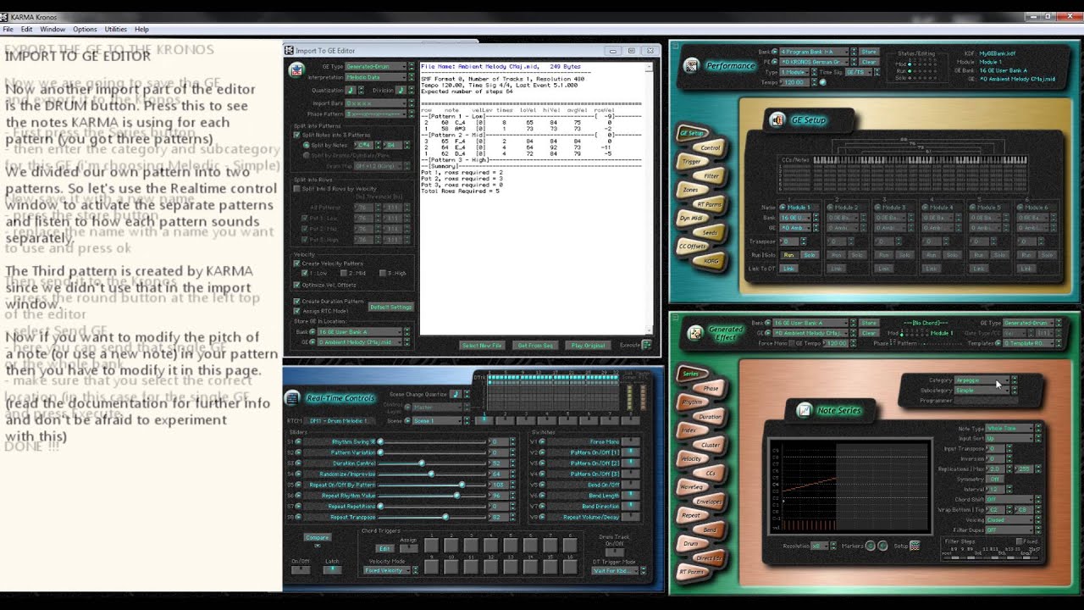Open the Options menu
The width and height of the screenshot is (1084, 610).
(85, 29)
